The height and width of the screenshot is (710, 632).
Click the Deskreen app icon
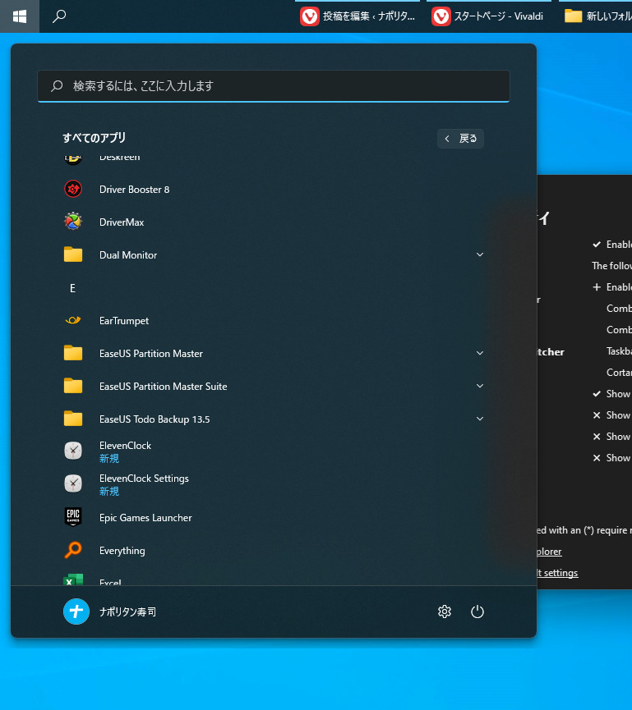click(x=73, y=159)
